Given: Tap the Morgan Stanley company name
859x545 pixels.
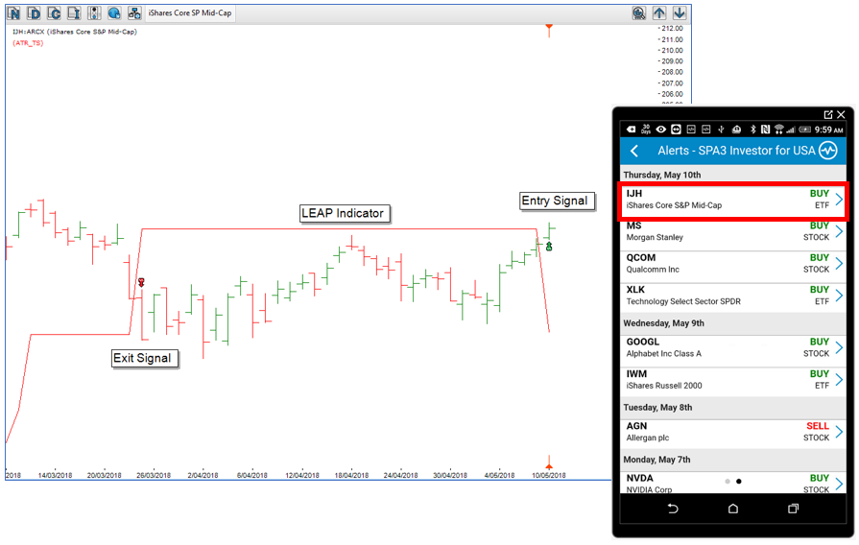Looking at the screenshot, I should (x=655, y=237).
